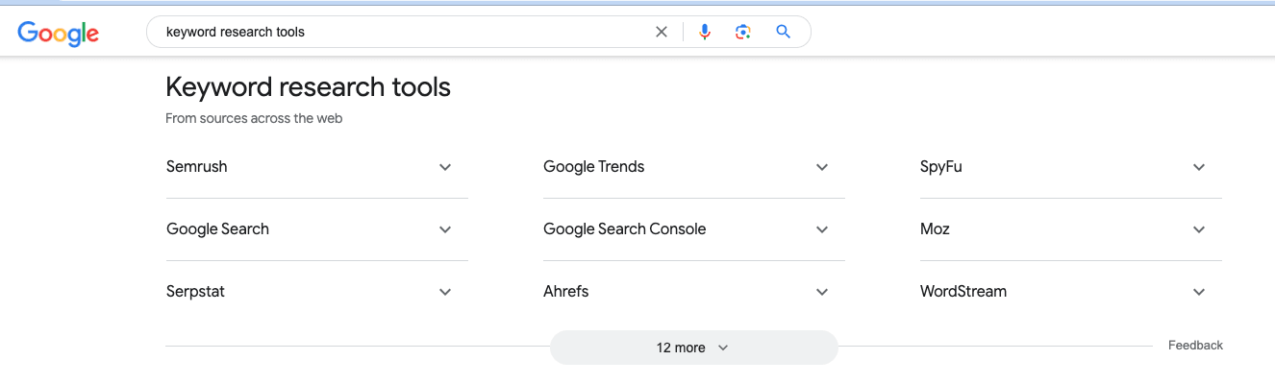Expand the Semrush entry
1275x384 pixels.
tap(445, 167)
